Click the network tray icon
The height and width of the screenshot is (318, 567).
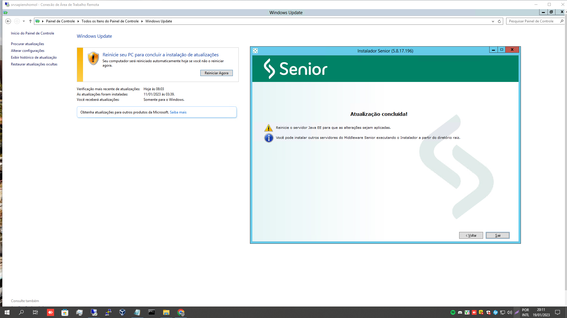tap(502, 312)
